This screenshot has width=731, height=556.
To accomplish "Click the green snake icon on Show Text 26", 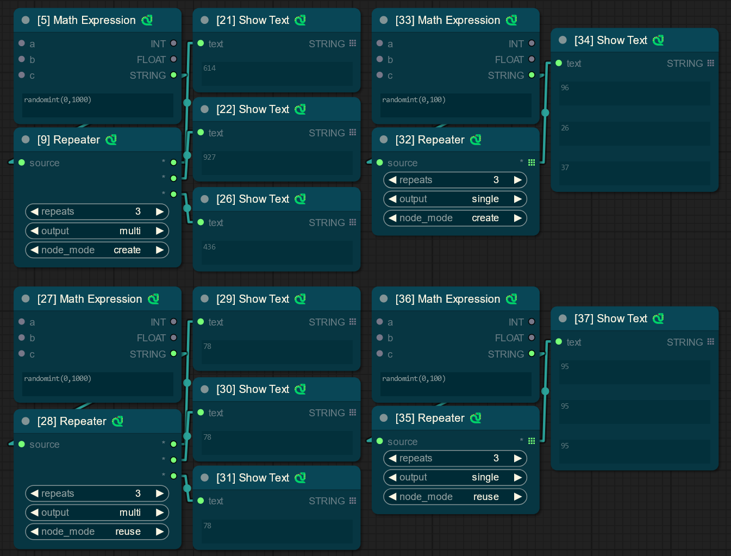I will 300,199.
